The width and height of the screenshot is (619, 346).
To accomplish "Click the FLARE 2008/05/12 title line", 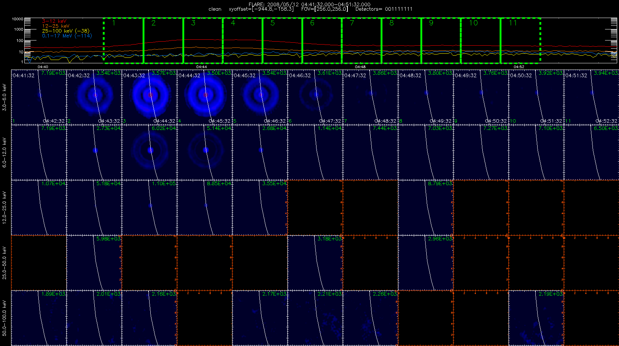I will point(309,4).
